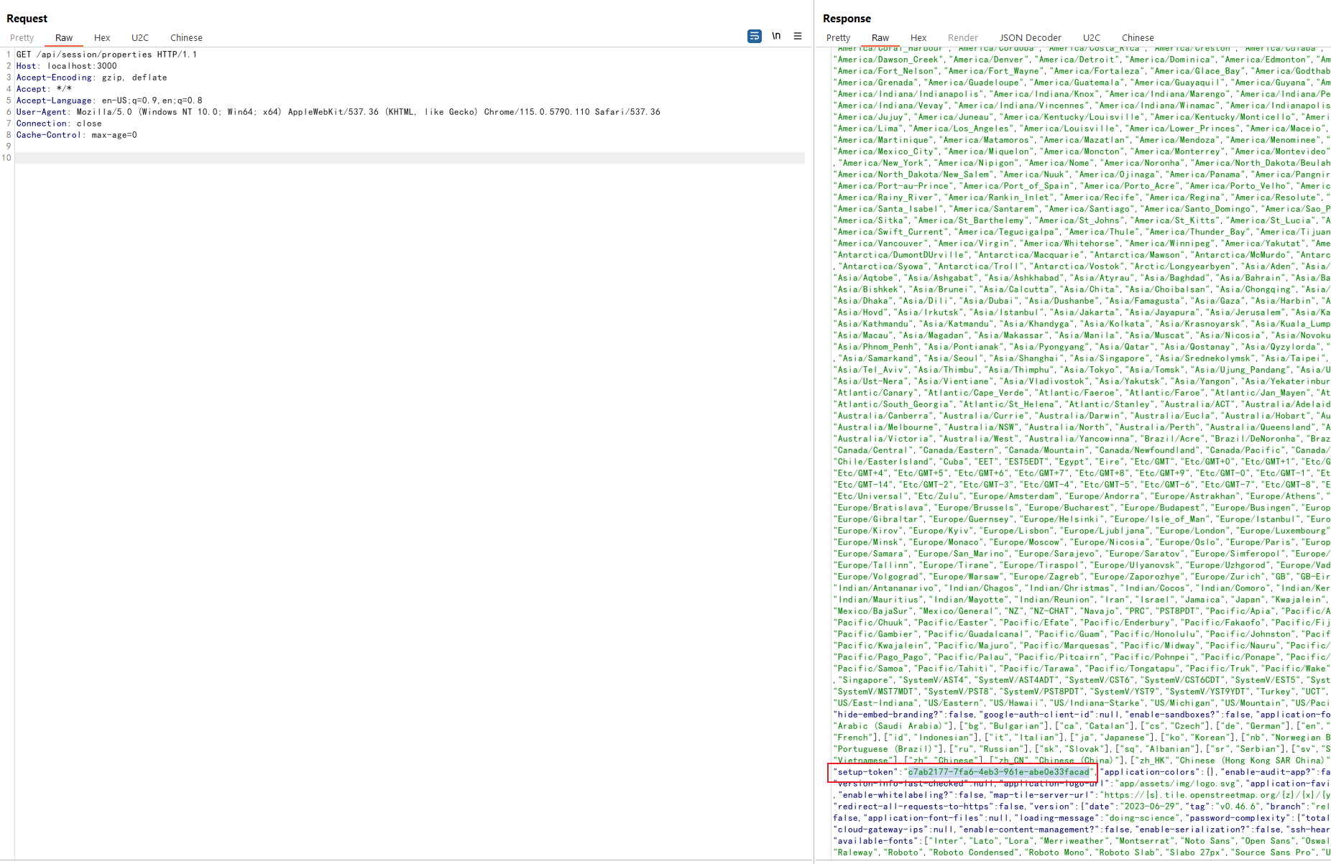Click "cloud-gateway-ips" key in response
The height and width of the screenshot is (864, 1331).
click(x=881, y=830)
